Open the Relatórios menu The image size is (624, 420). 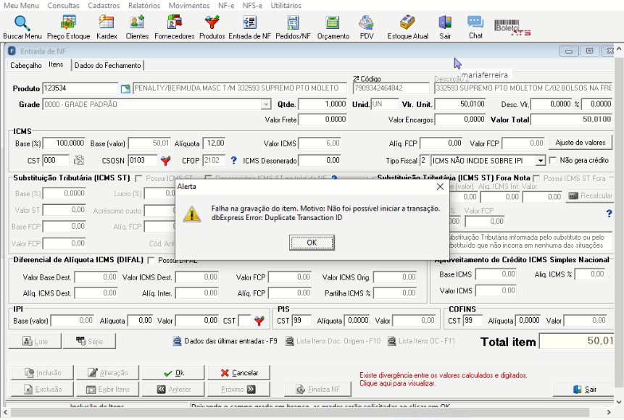click(144, 6)
